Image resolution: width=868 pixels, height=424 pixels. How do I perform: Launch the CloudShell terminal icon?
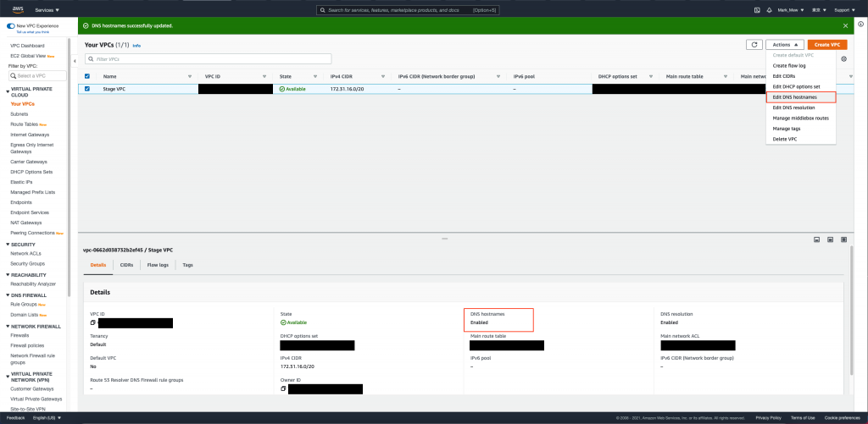coord(757,10)
